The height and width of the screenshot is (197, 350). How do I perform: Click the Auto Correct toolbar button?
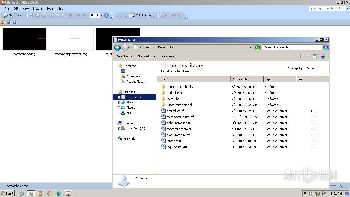click(171, 15)
